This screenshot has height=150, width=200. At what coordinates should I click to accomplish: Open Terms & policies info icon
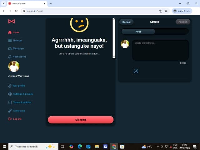point(10,102)
